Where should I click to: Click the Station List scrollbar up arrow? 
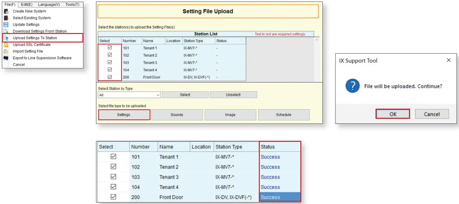click(317, 40)
